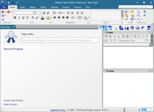The image size is (154, 112).
Task: Click the search magnifier in Project panel
Action: [x=152, y=44]
